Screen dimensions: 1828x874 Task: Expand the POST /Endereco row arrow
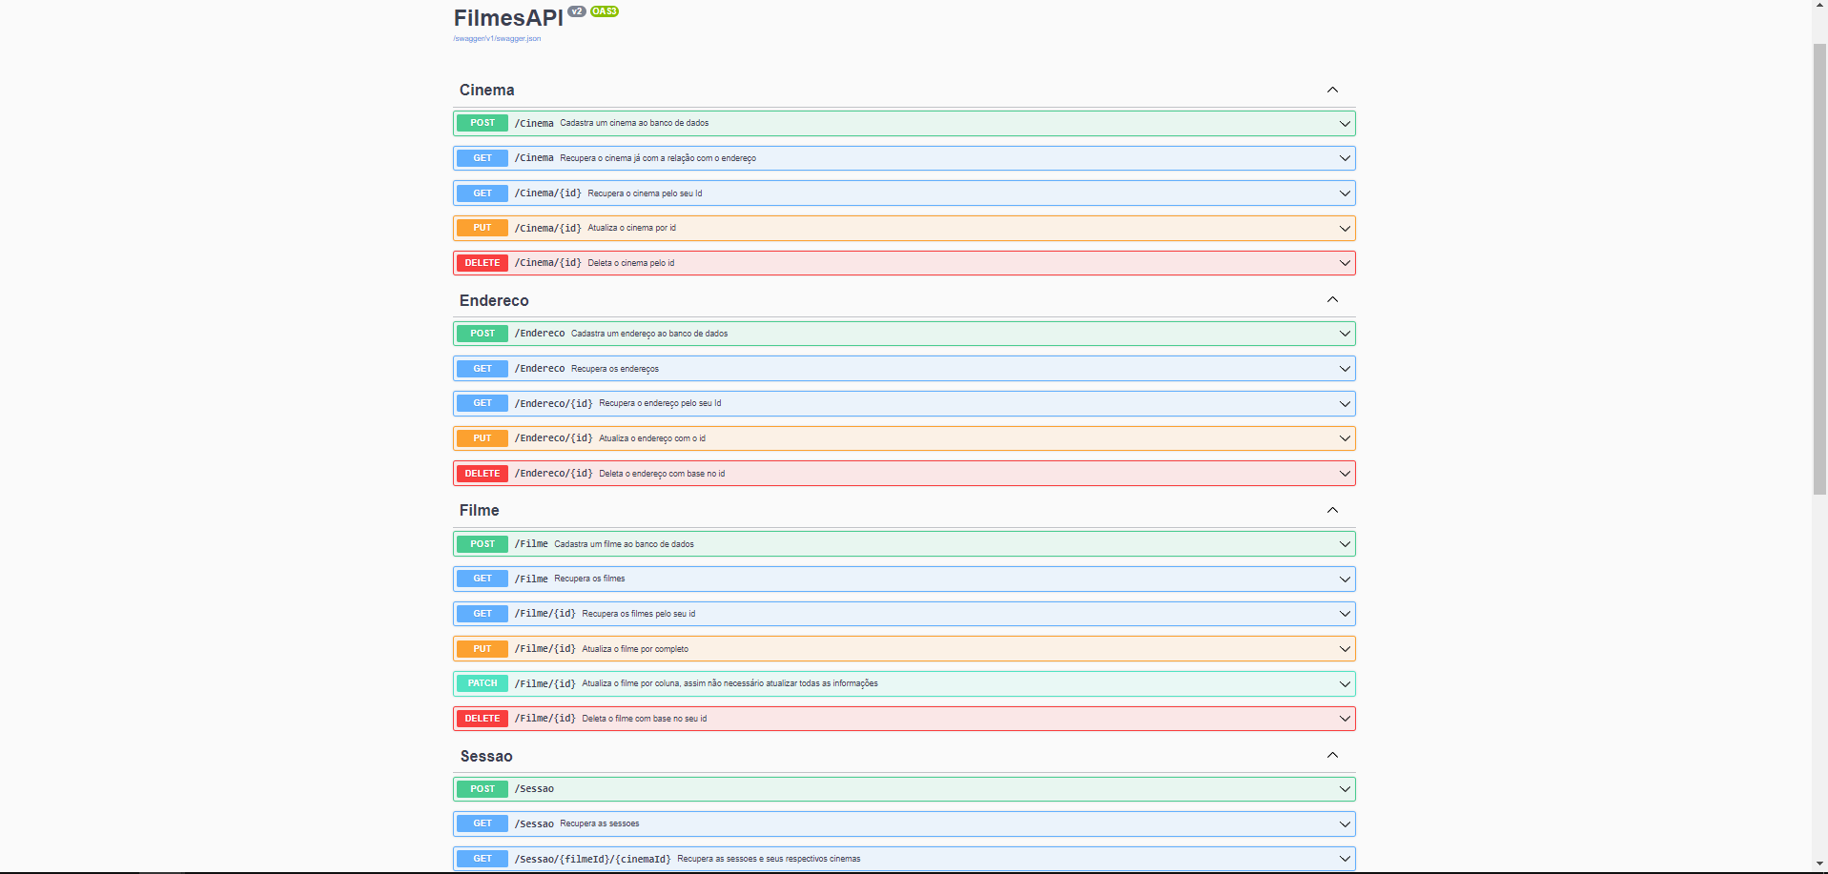[x=1344, y=334]
